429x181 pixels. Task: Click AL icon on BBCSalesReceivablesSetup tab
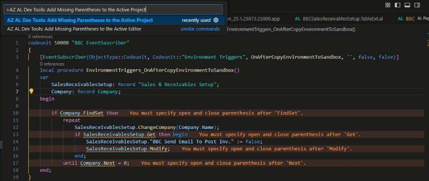point(298,19)
